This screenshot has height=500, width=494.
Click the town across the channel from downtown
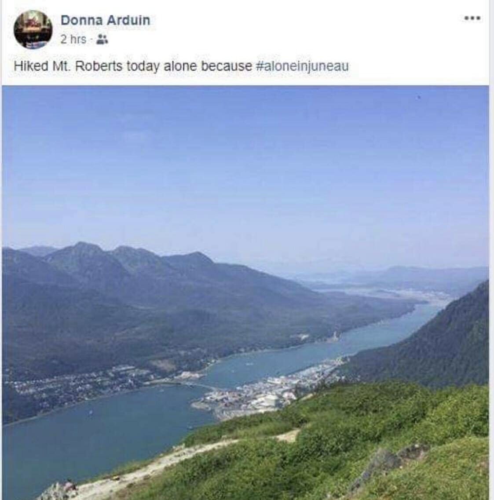[80, 383]
